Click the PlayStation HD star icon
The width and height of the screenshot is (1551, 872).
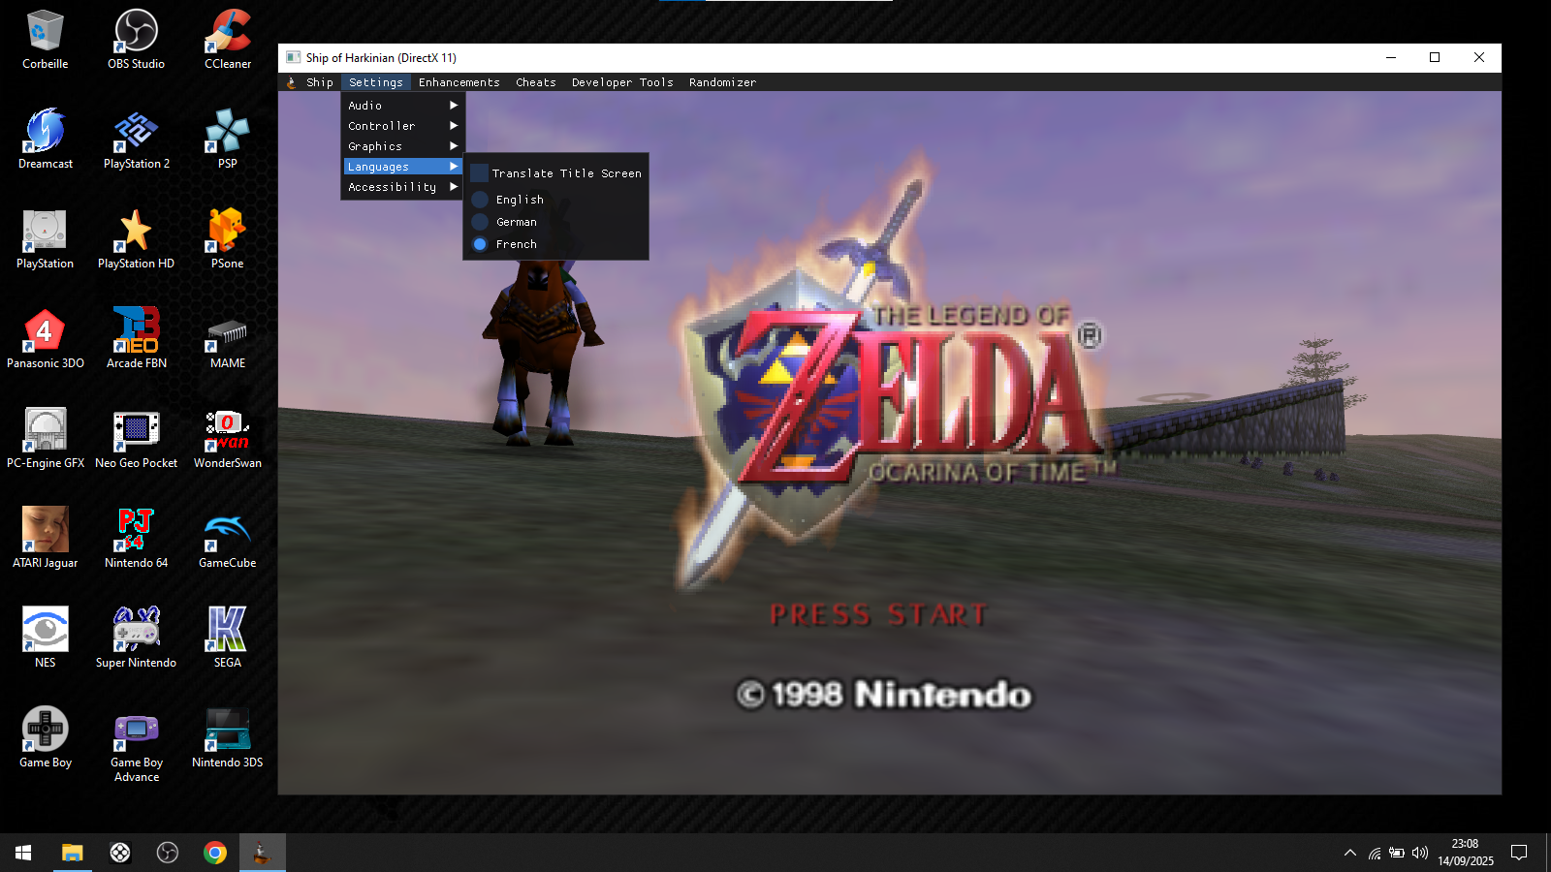pyautogui.click(x=136, y=239)
